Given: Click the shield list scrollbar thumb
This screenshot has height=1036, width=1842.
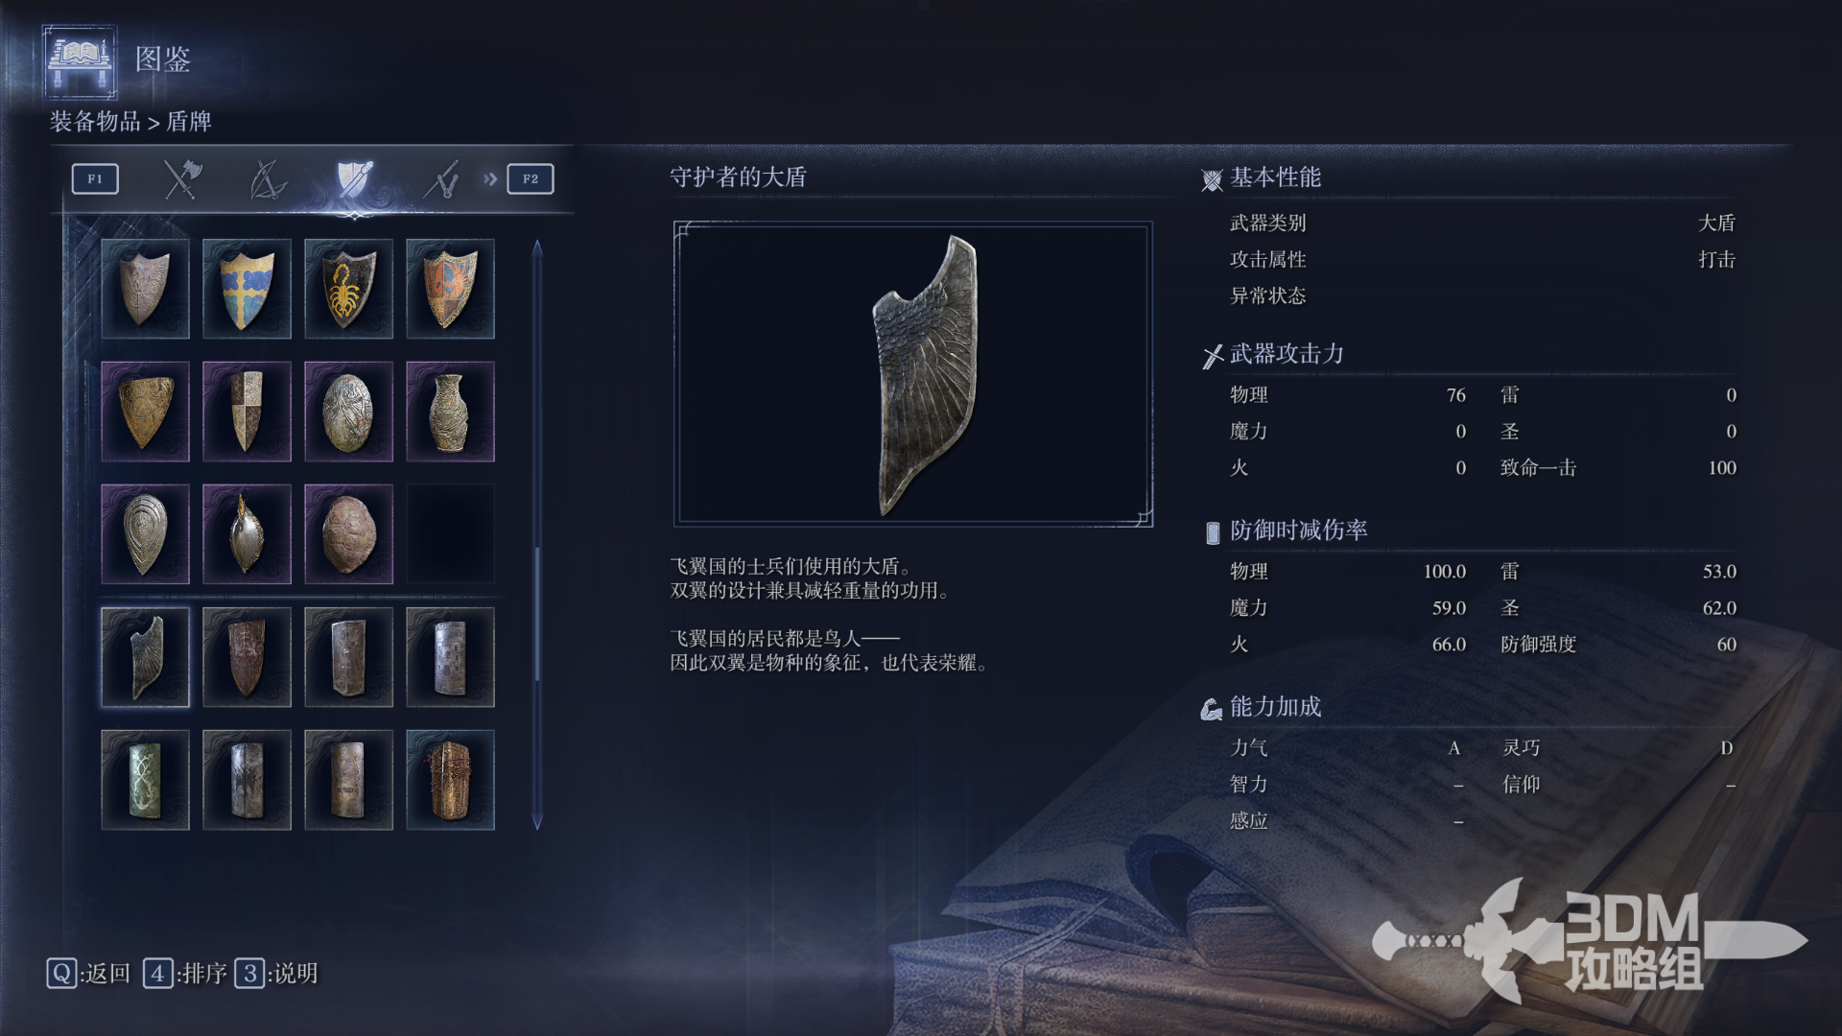Looking at the screenshot, I should (537, 614).
